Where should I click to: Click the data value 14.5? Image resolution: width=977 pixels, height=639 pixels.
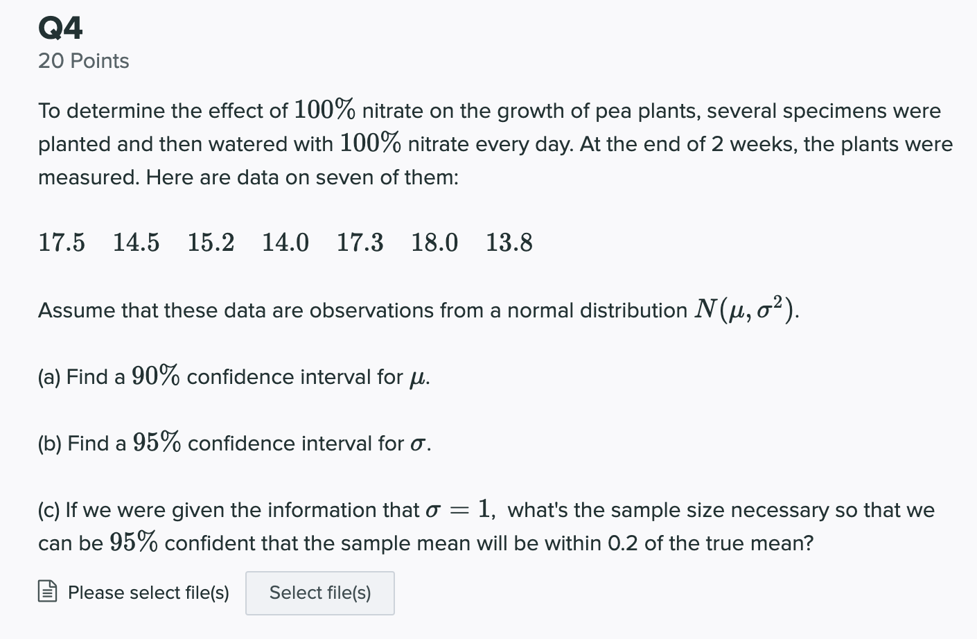(x=137, y=243)
